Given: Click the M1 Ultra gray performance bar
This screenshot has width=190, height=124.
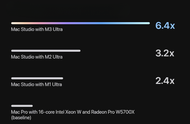Looking at the screenshot, I should tap(37, 78).
